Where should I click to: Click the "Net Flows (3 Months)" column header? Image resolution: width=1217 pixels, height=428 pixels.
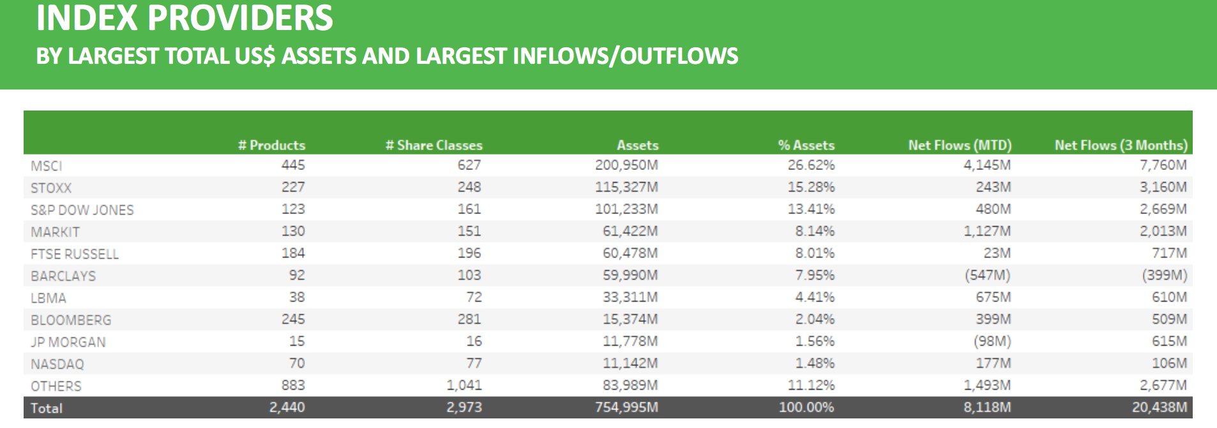click(x=1121, y=145)
